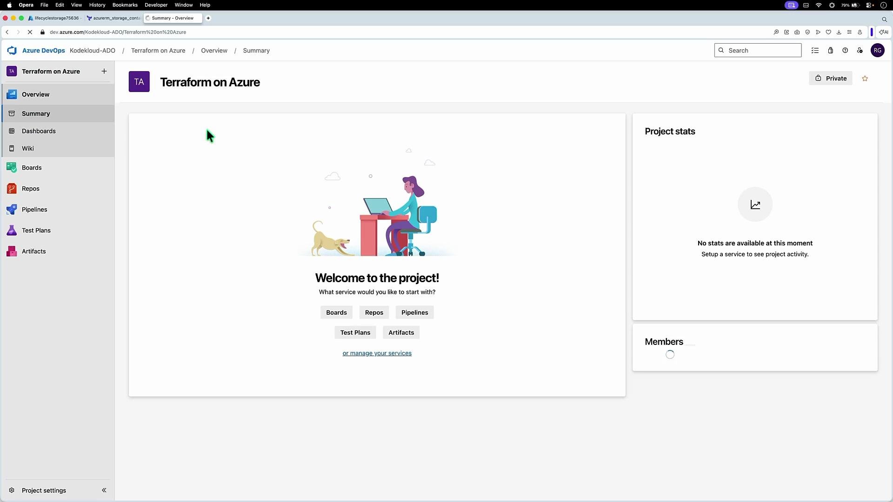The width and height of the screenshot is (893, 502).
Task: Click Terraform on Azure breadcrumb
Action: pos(158,50)
